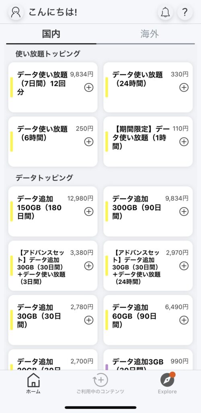Add 期間限定 データ使い放題（1時間） plus icon
Image resolution: width=201 pixels, height=413 pixels.
[184, 142]
